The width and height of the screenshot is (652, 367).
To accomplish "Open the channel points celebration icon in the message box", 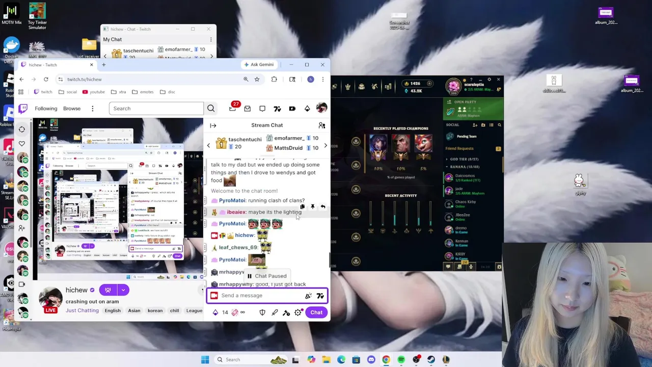I will coord(308,296).
